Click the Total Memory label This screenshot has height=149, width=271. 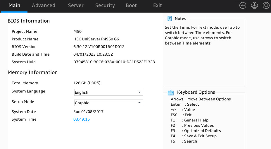point(25,83)
